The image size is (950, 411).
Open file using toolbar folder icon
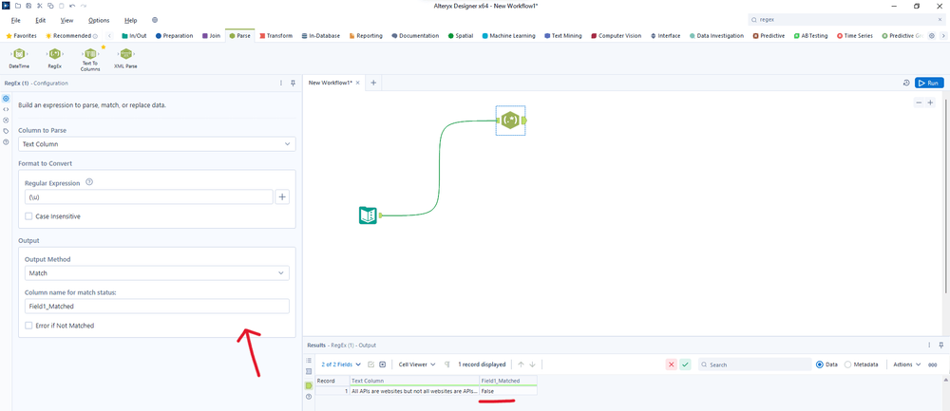pyautogui.click(x=19, y=6)
